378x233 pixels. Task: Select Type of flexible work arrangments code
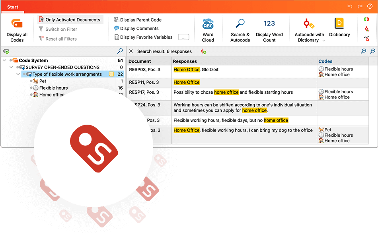coord(67,74)
